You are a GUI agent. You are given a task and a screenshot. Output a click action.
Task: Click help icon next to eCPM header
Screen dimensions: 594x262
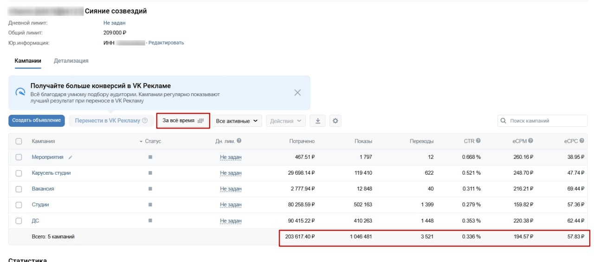(x=530, y=141)
